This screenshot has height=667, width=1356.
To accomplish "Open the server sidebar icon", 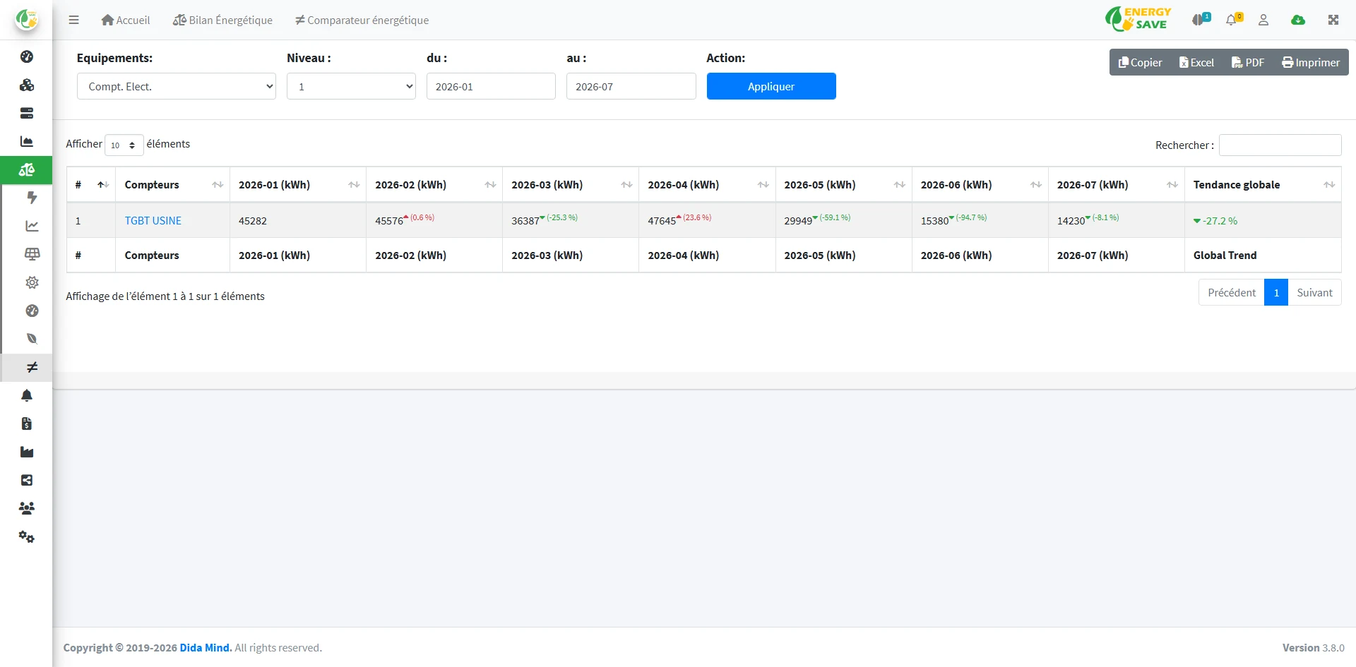I will pos(27,113).
